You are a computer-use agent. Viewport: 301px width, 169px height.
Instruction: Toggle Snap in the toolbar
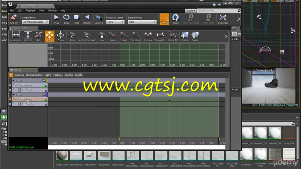[176, 19]
